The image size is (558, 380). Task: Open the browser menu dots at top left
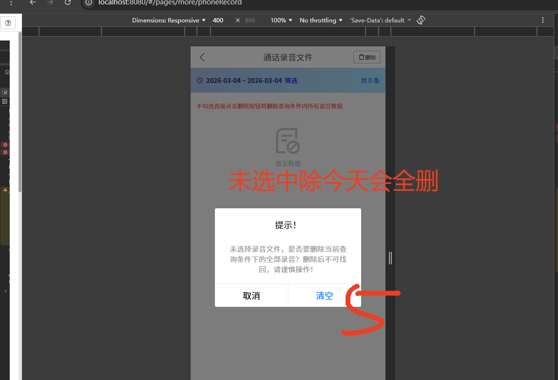pos(11,2)
